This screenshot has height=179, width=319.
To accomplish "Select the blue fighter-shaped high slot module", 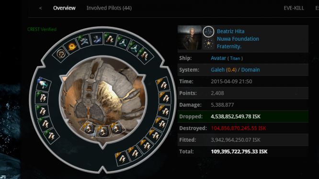I will click(x=97, y=39).
